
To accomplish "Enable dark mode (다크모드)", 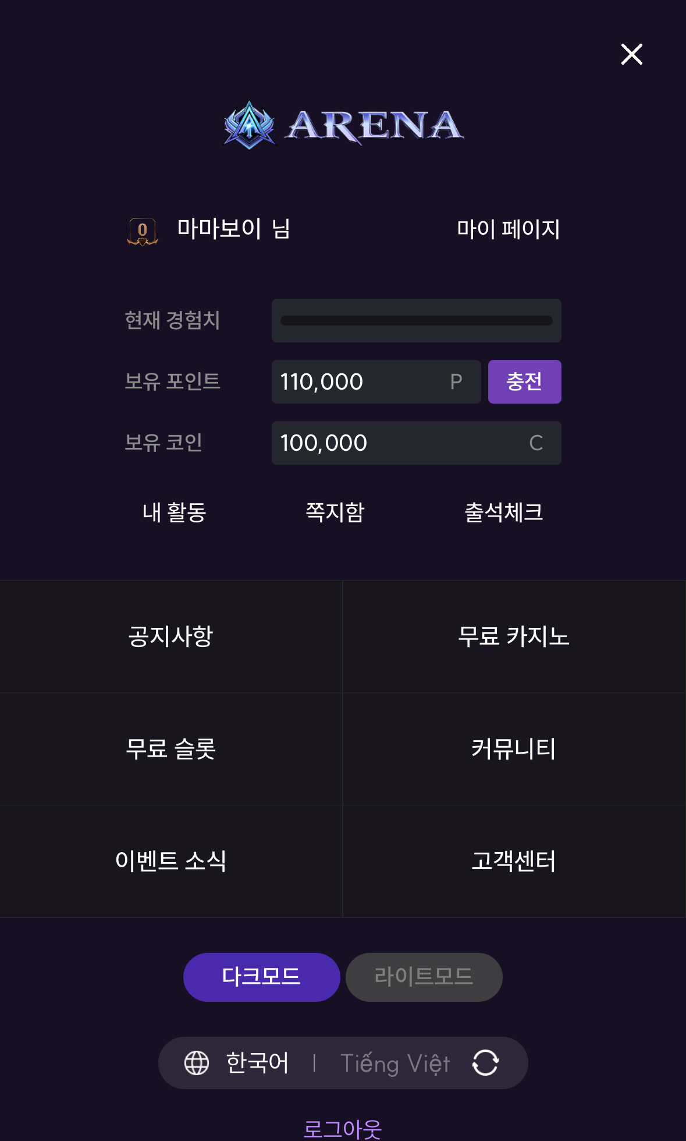I will click(x=261, y=977).
